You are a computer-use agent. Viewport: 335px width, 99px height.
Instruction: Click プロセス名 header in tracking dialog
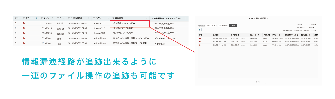pos(266,35)
